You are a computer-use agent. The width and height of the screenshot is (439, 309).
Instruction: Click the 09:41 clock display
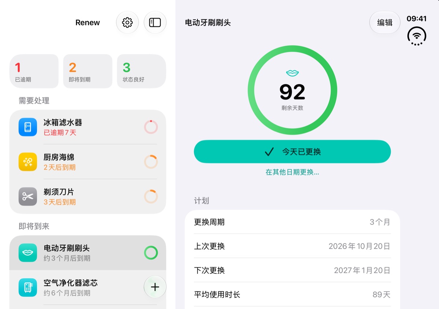coord(417,19)
